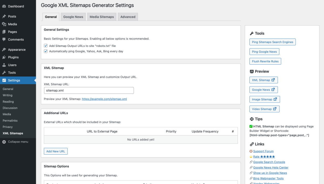Image resolution: width=324 pixels, height=184 pixels.
Task: Click the Users person icon
Action: (x=4, y=65)
